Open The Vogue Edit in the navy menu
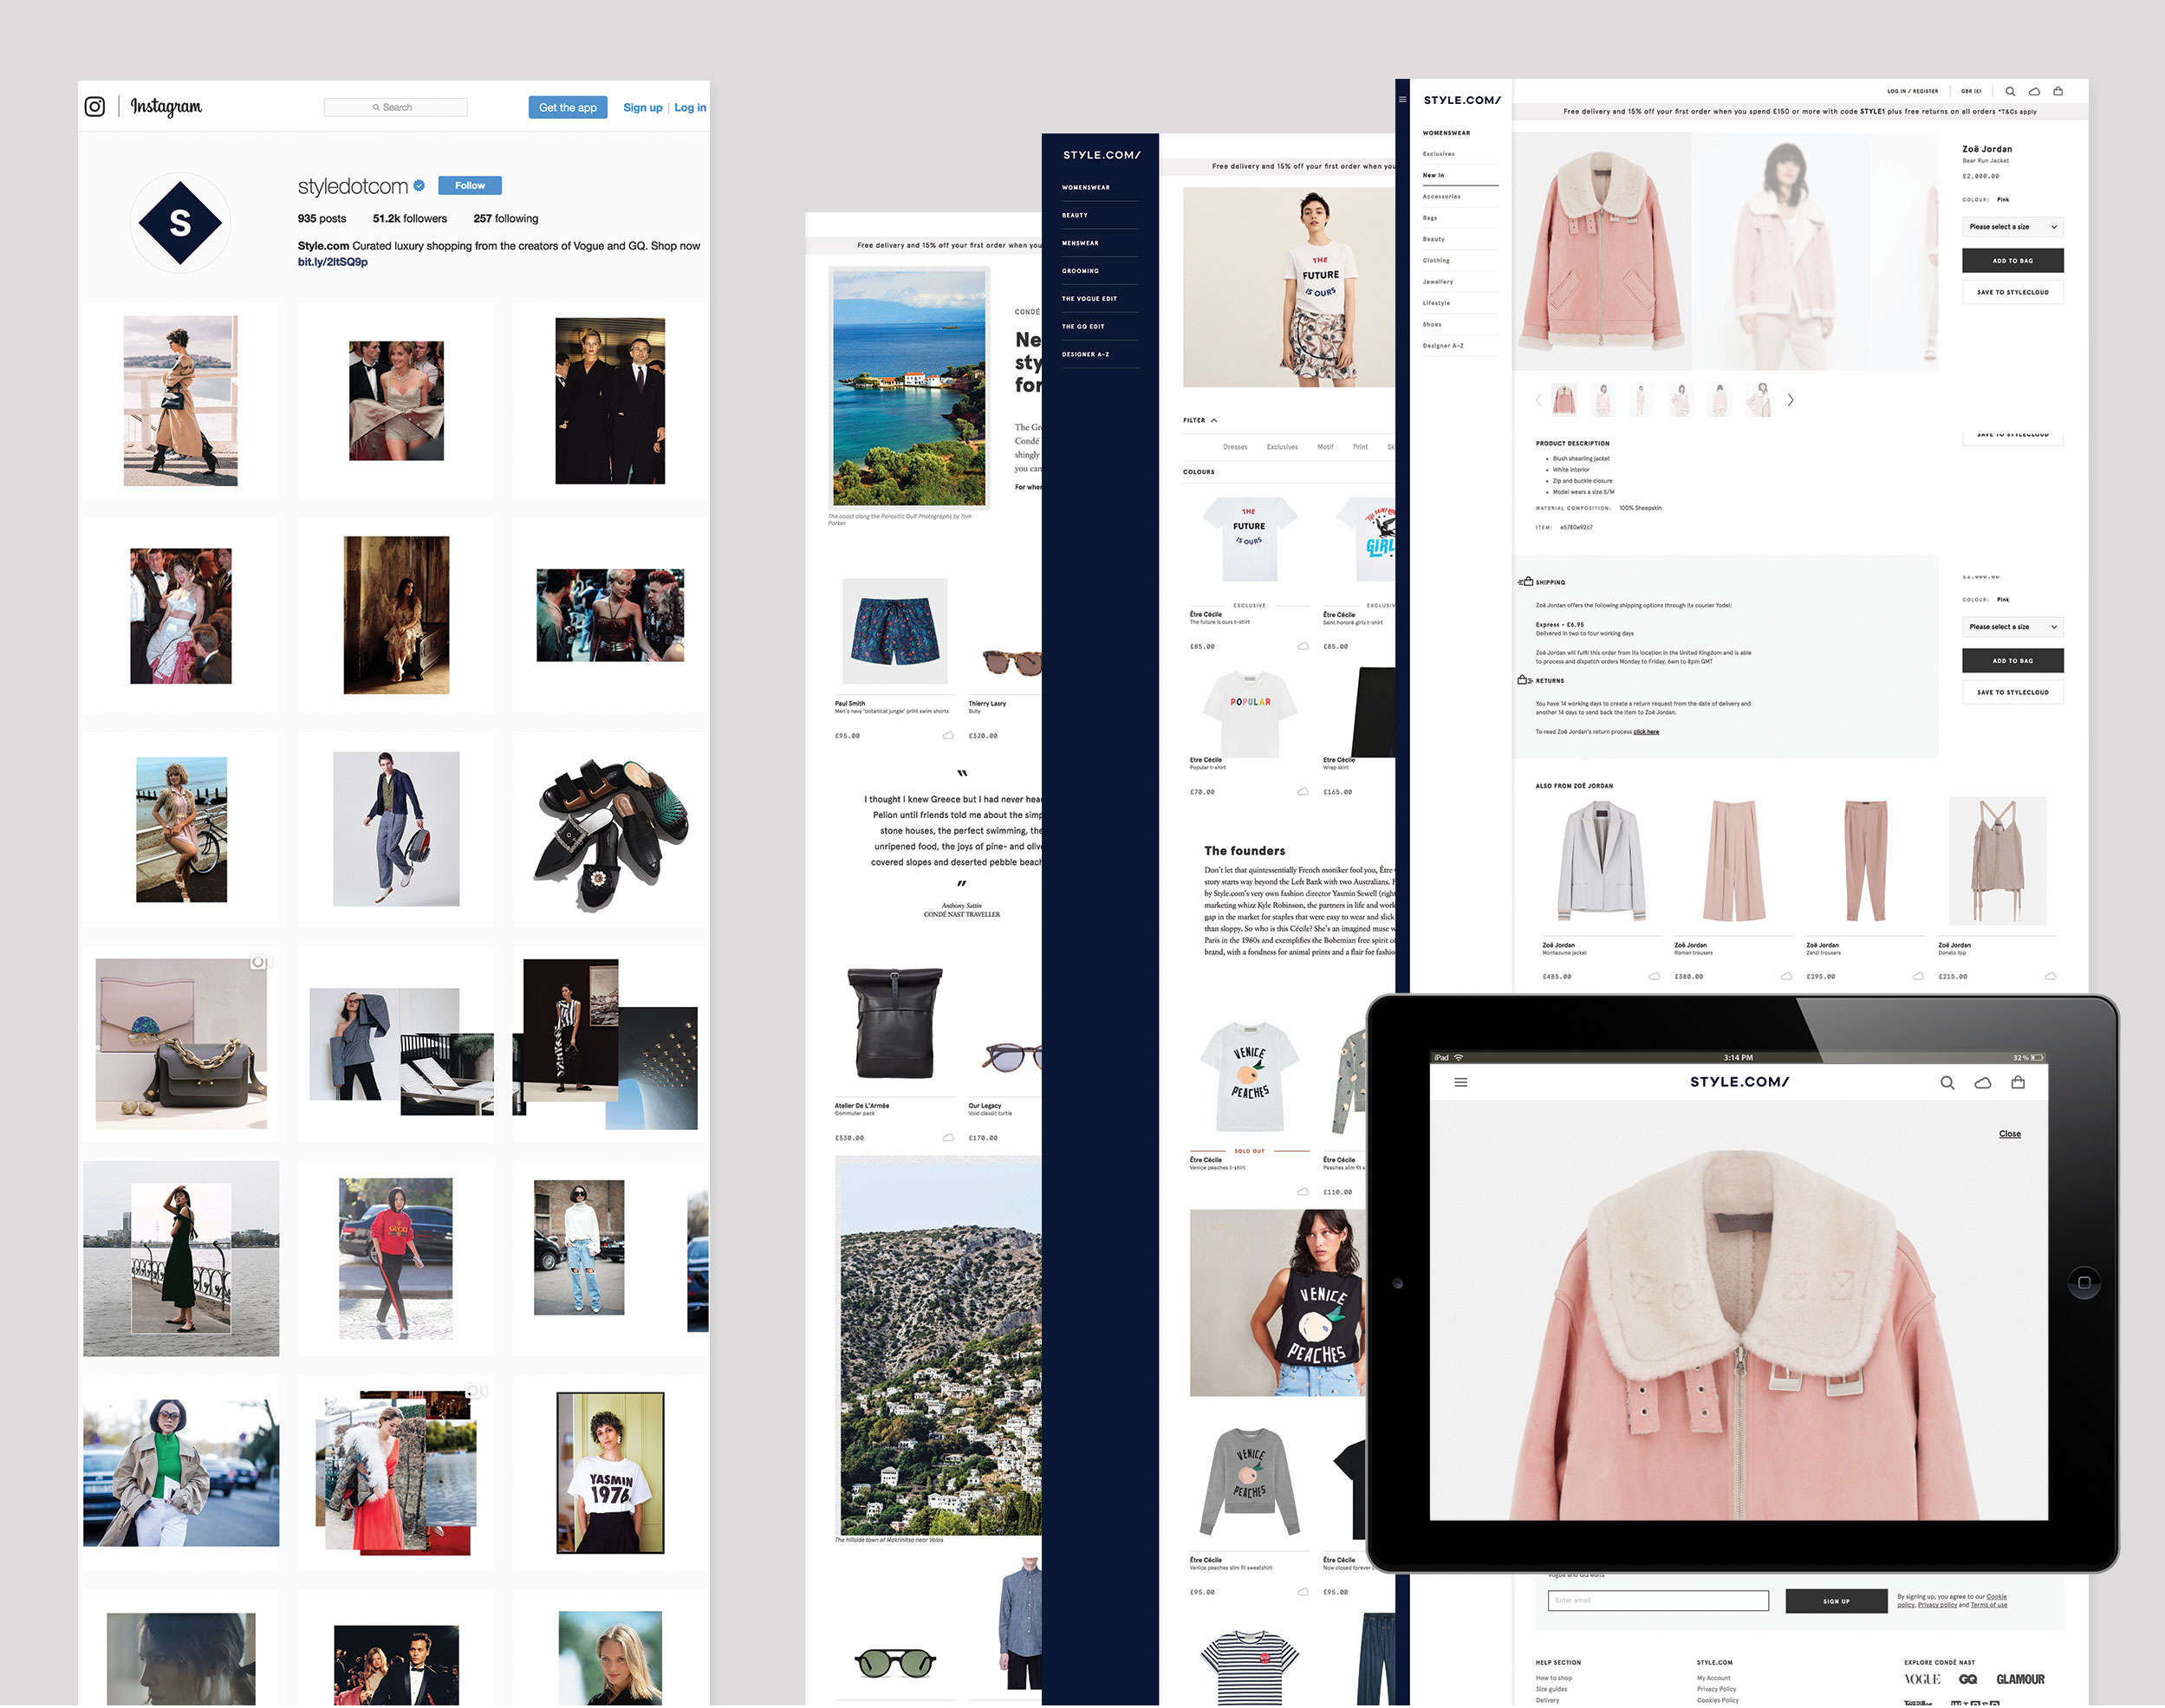2165x1708 pixels. (x=1089, y=298)
